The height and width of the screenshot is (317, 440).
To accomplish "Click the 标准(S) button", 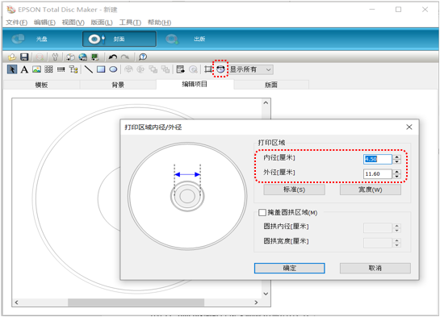I will [x=294, y=190].
